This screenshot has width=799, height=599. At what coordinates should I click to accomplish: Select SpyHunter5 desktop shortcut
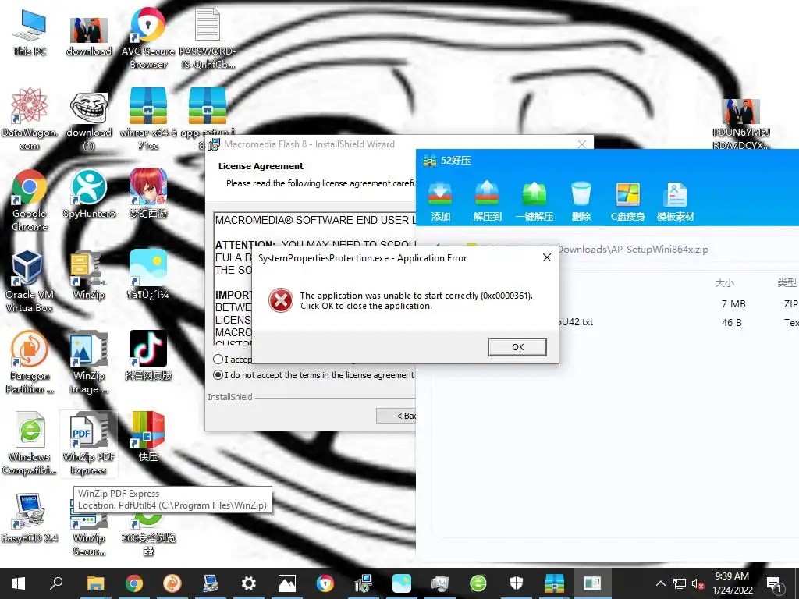(x=89, y=194)
